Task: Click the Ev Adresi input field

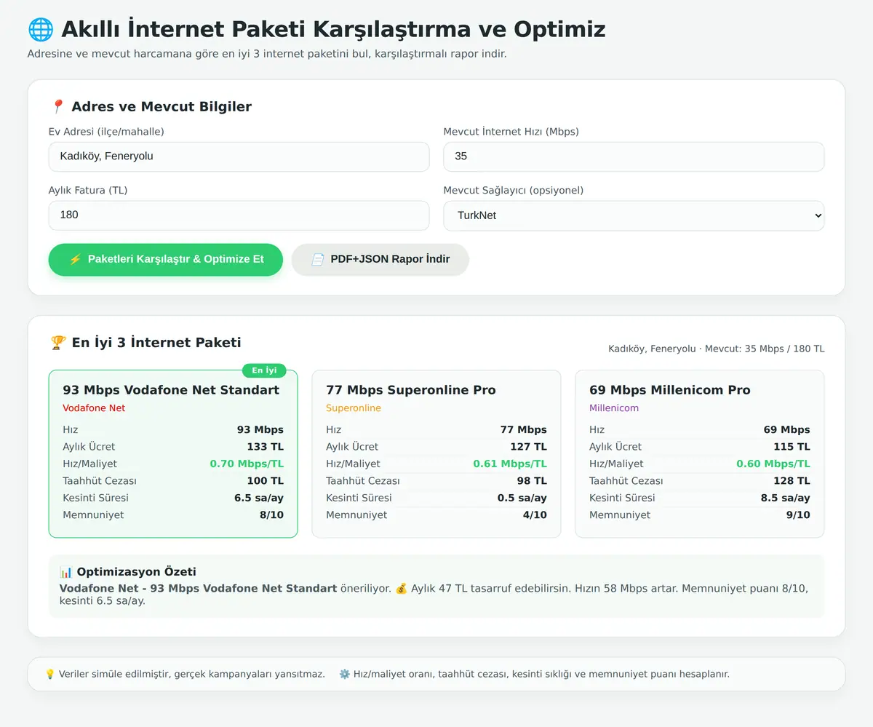Action: click(x=239, y=156)
